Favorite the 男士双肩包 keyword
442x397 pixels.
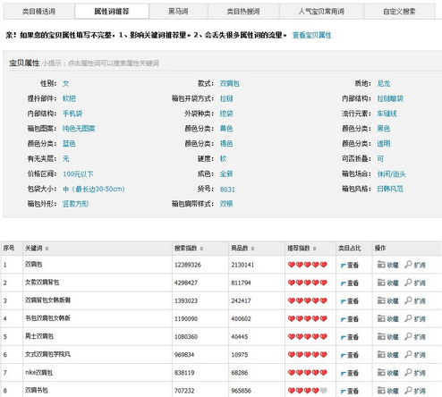[x=388, y=336]
